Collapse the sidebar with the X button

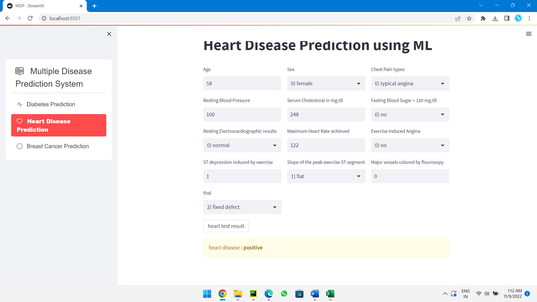click(109, 34)
